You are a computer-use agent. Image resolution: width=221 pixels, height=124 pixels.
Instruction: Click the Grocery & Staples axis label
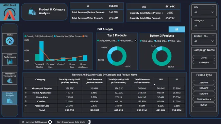point(39,66)
